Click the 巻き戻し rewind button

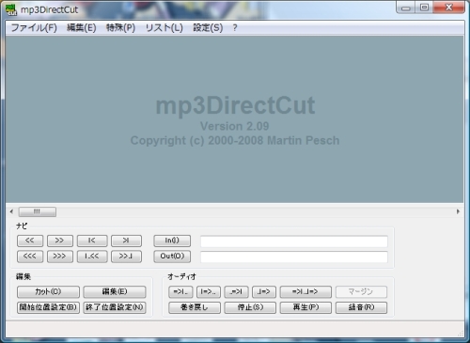[x=195, y=307]
